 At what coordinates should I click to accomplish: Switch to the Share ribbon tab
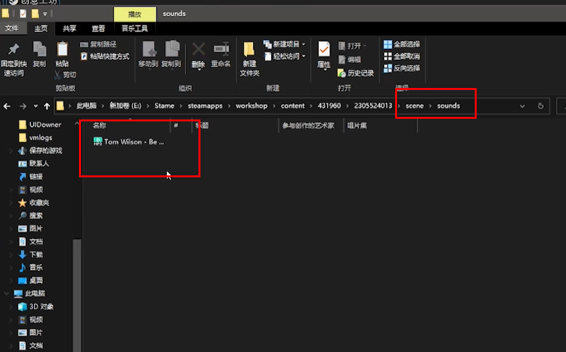coord(69,28)
